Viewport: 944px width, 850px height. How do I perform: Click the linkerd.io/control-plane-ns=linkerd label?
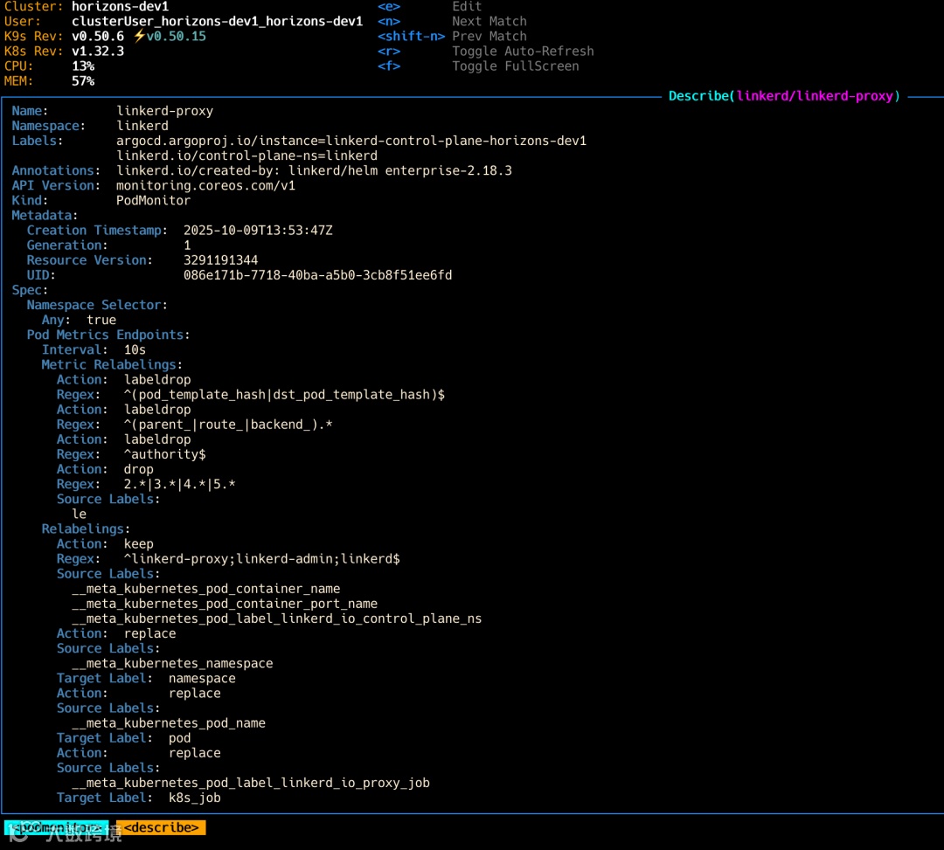coord(246,155)
